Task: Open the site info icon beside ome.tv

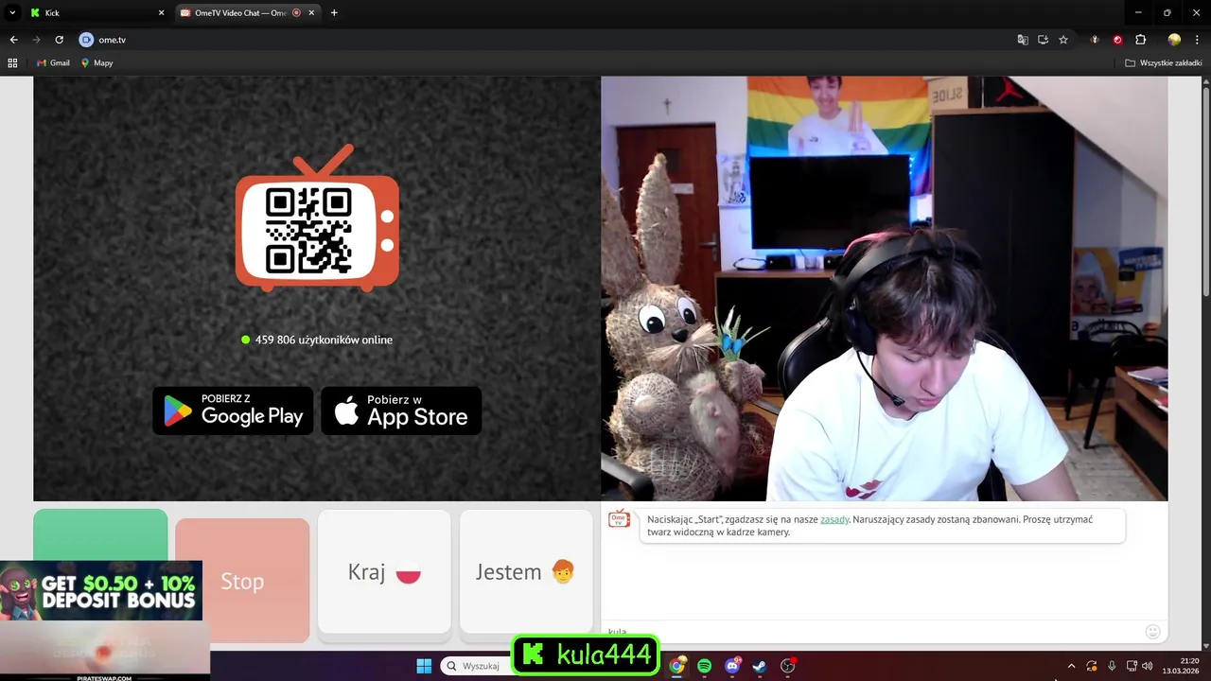Action: [x=86, y=40]
